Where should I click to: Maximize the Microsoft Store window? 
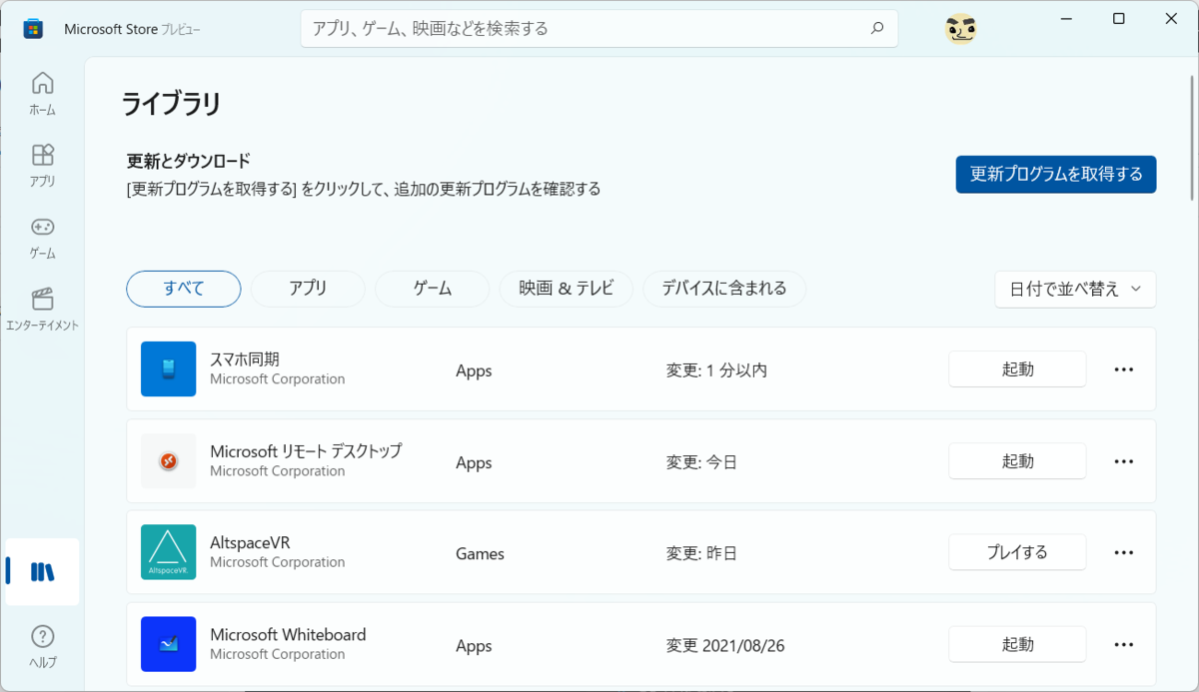pos(1119,19)
